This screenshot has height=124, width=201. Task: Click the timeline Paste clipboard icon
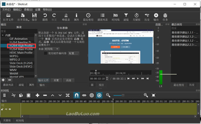pyautogui.click(x=29, y=95)
